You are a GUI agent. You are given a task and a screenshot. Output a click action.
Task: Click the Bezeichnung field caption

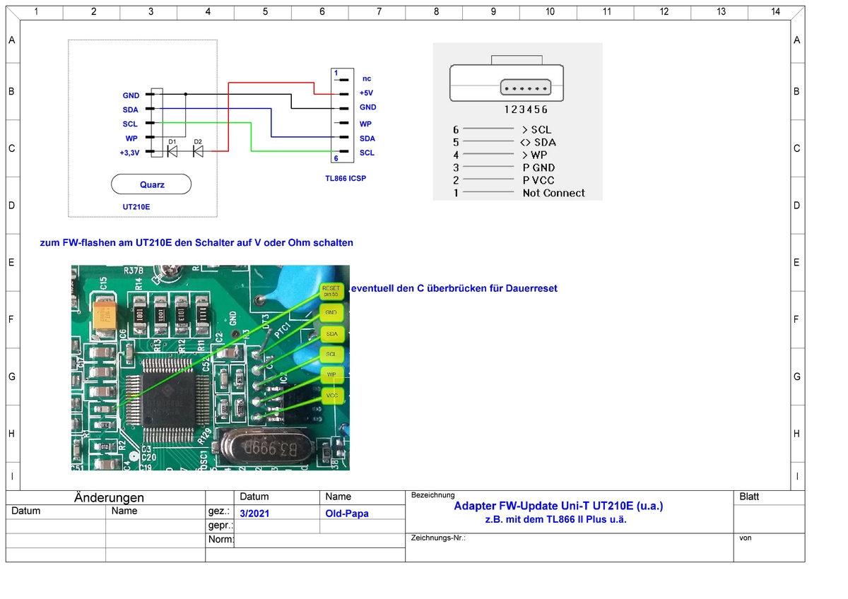432,495
